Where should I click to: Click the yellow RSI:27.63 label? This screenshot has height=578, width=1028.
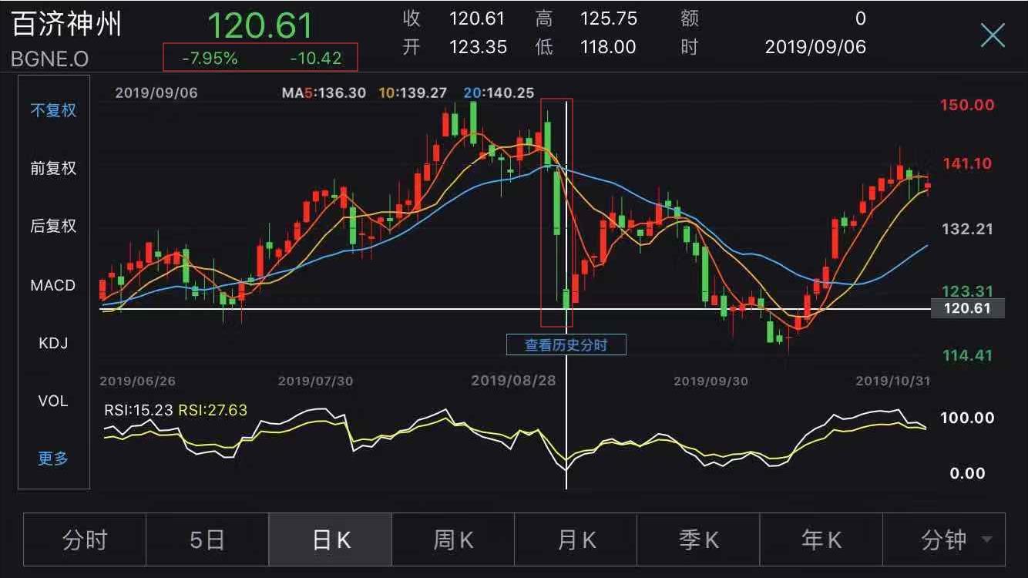point(213,410)
